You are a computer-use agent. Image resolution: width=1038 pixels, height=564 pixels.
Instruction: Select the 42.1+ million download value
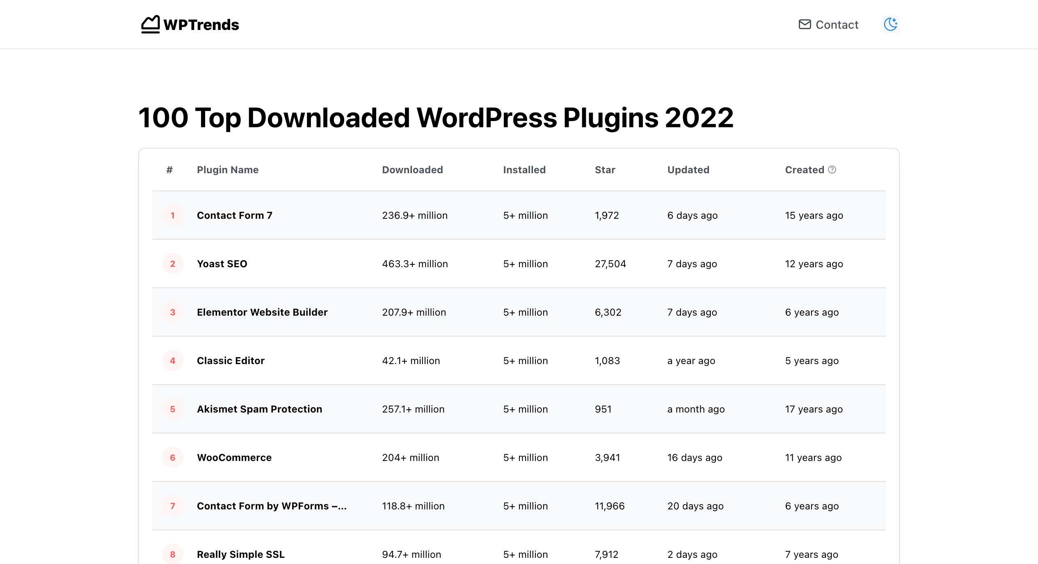point(411,361)
